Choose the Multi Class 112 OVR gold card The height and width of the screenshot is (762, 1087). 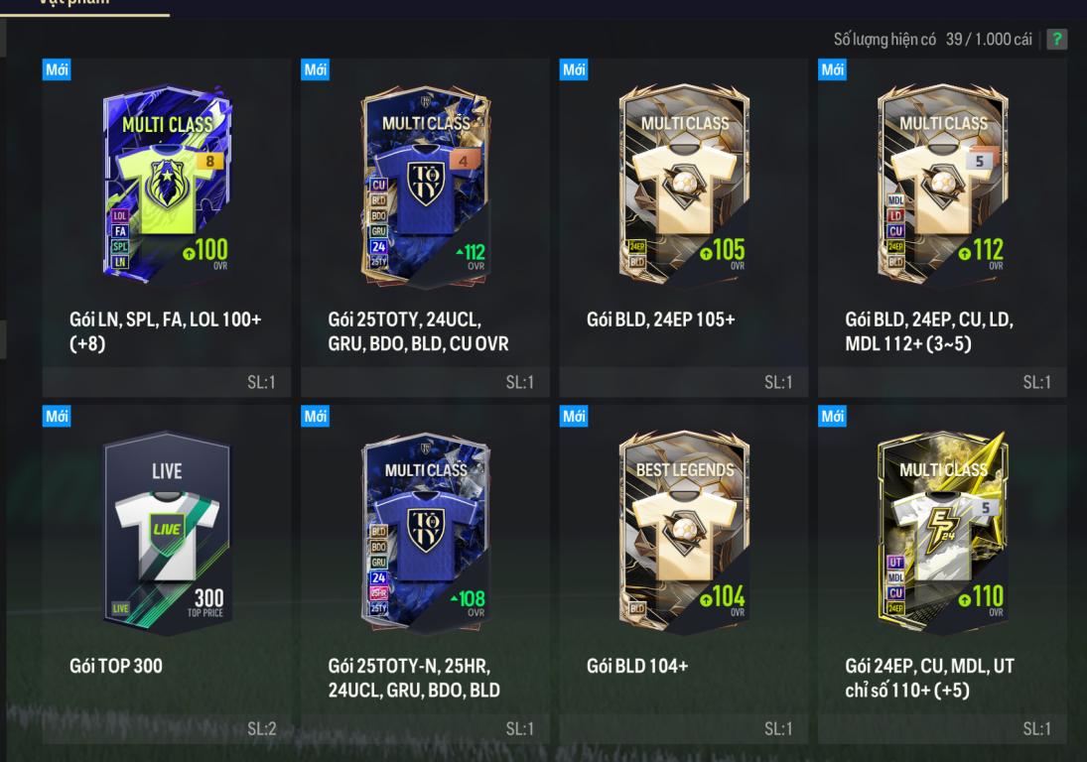[x=943, y=185]
